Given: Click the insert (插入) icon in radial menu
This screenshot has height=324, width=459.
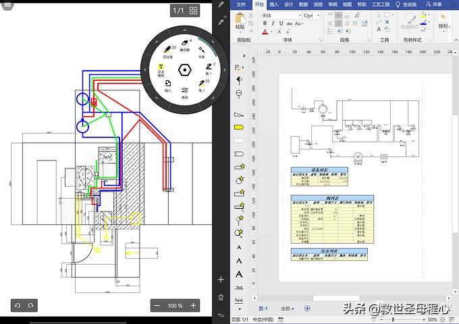Looking at the screenshot, I should 167,85.
